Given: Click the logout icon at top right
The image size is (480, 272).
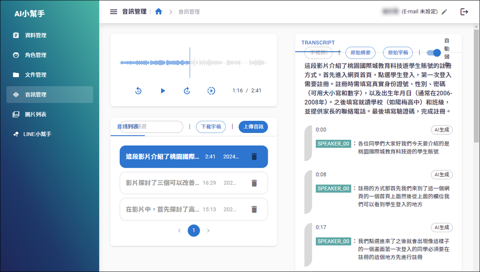Looking at the screenshot, I should [464, 12].
